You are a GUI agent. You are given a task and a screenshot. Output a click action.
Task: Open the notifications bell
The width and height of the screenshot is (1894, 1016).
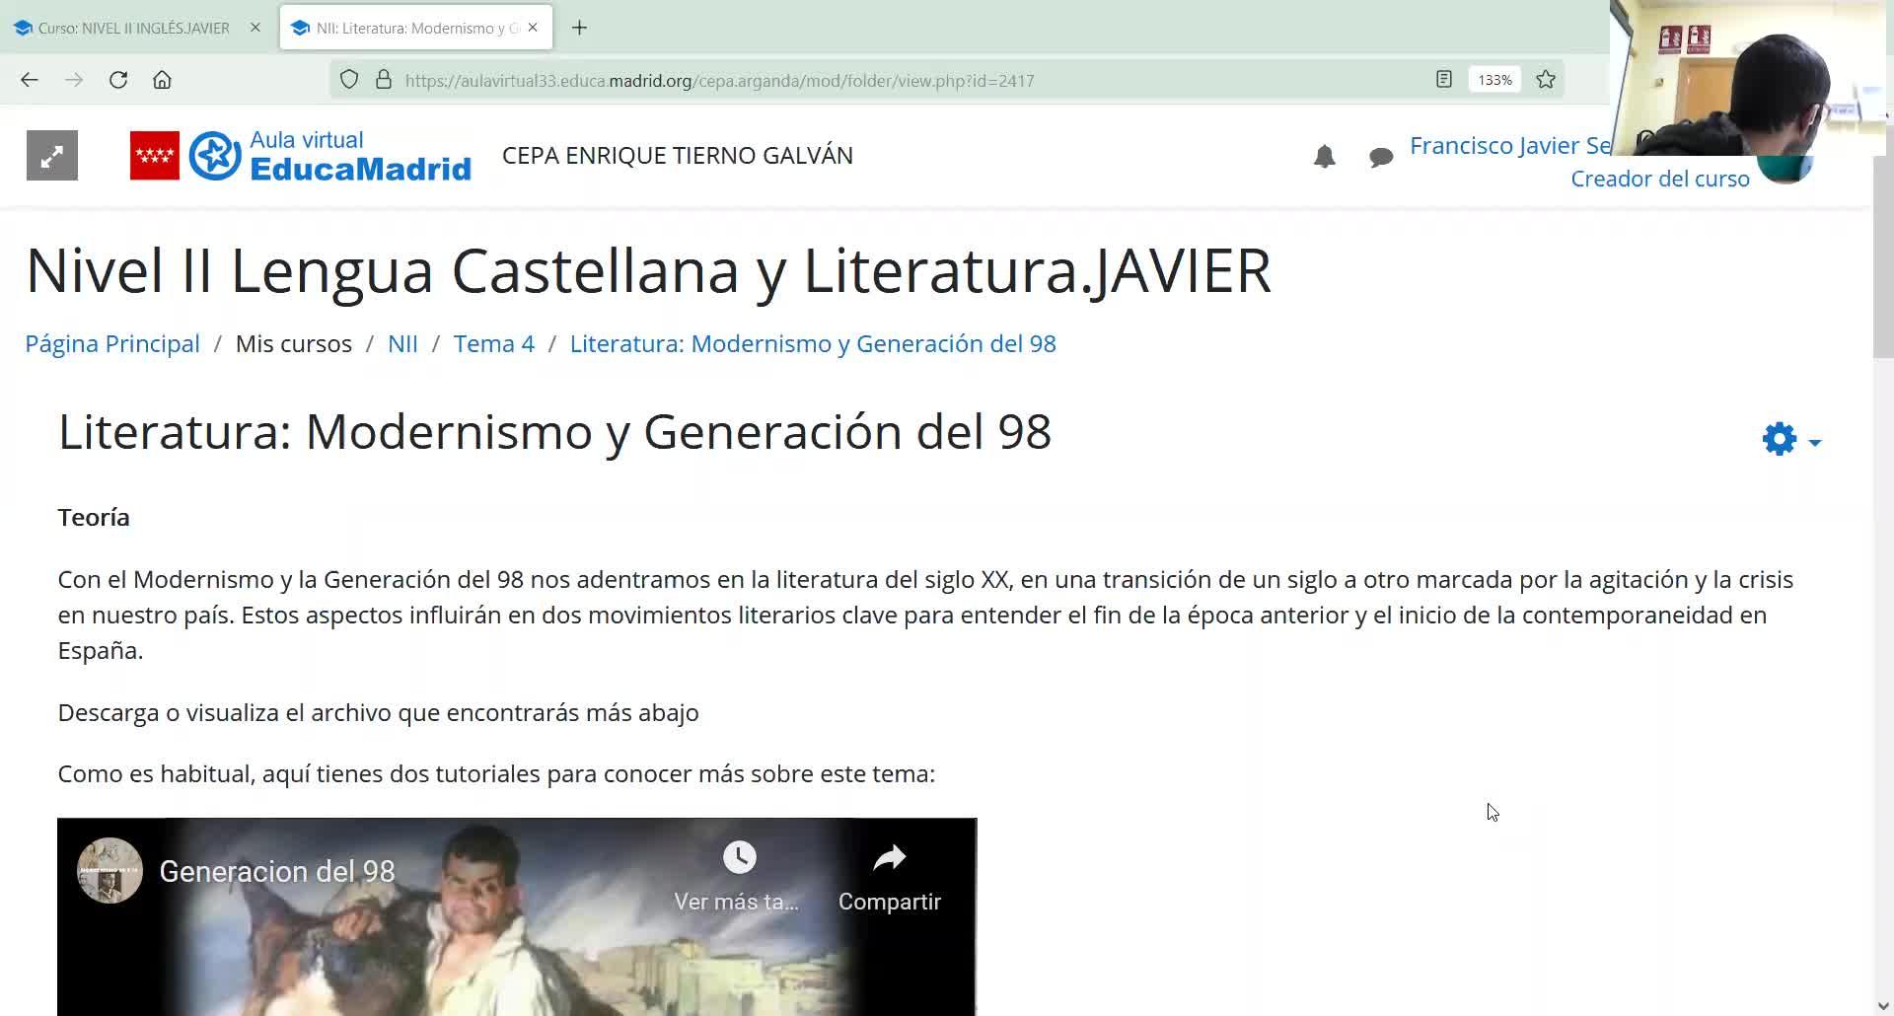click(1324, 156)
